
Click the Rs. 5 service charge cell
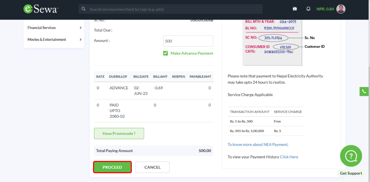(x=277, y=131)
